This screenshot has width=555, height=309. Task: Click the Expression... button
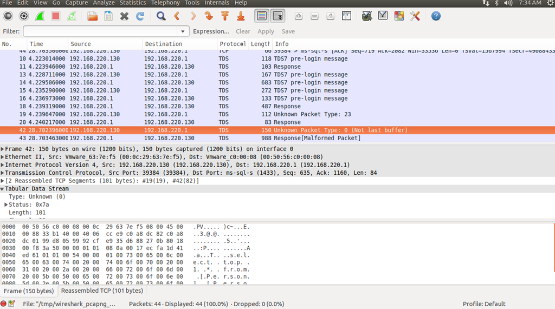pos(211,31)
